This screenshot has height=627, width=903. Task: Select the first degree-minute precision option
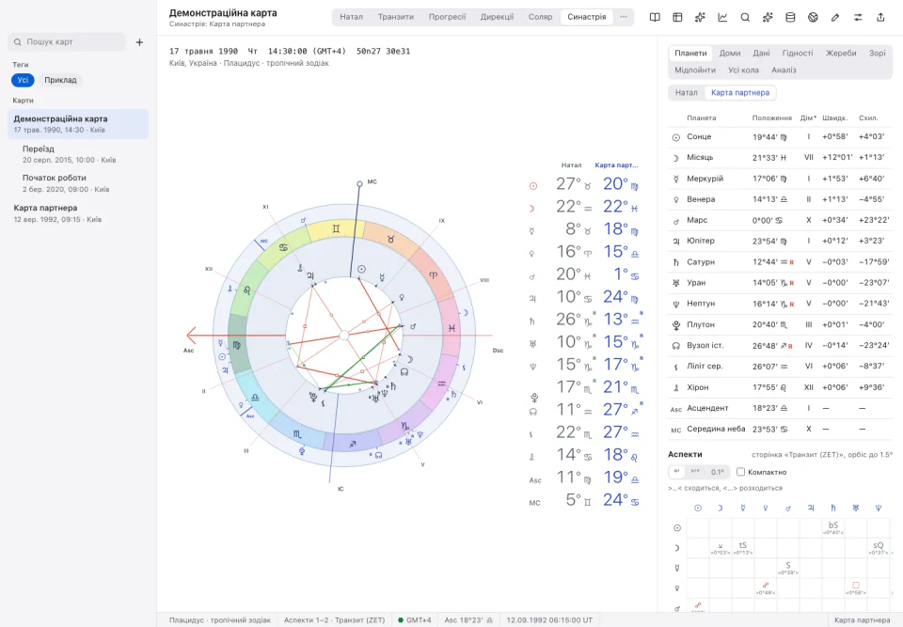[x=676, y=472]
